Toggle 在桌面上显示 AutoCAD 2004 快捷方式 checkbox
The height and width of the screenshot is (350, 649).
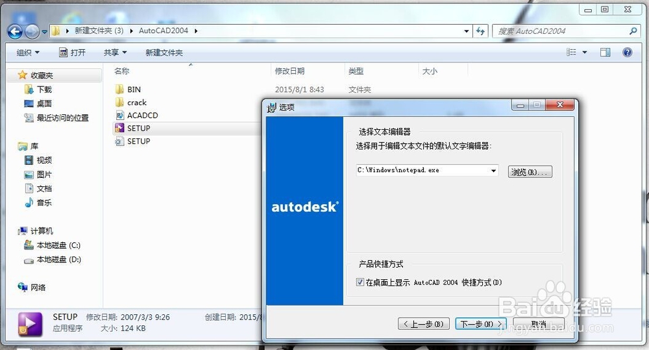coord(360,282)
